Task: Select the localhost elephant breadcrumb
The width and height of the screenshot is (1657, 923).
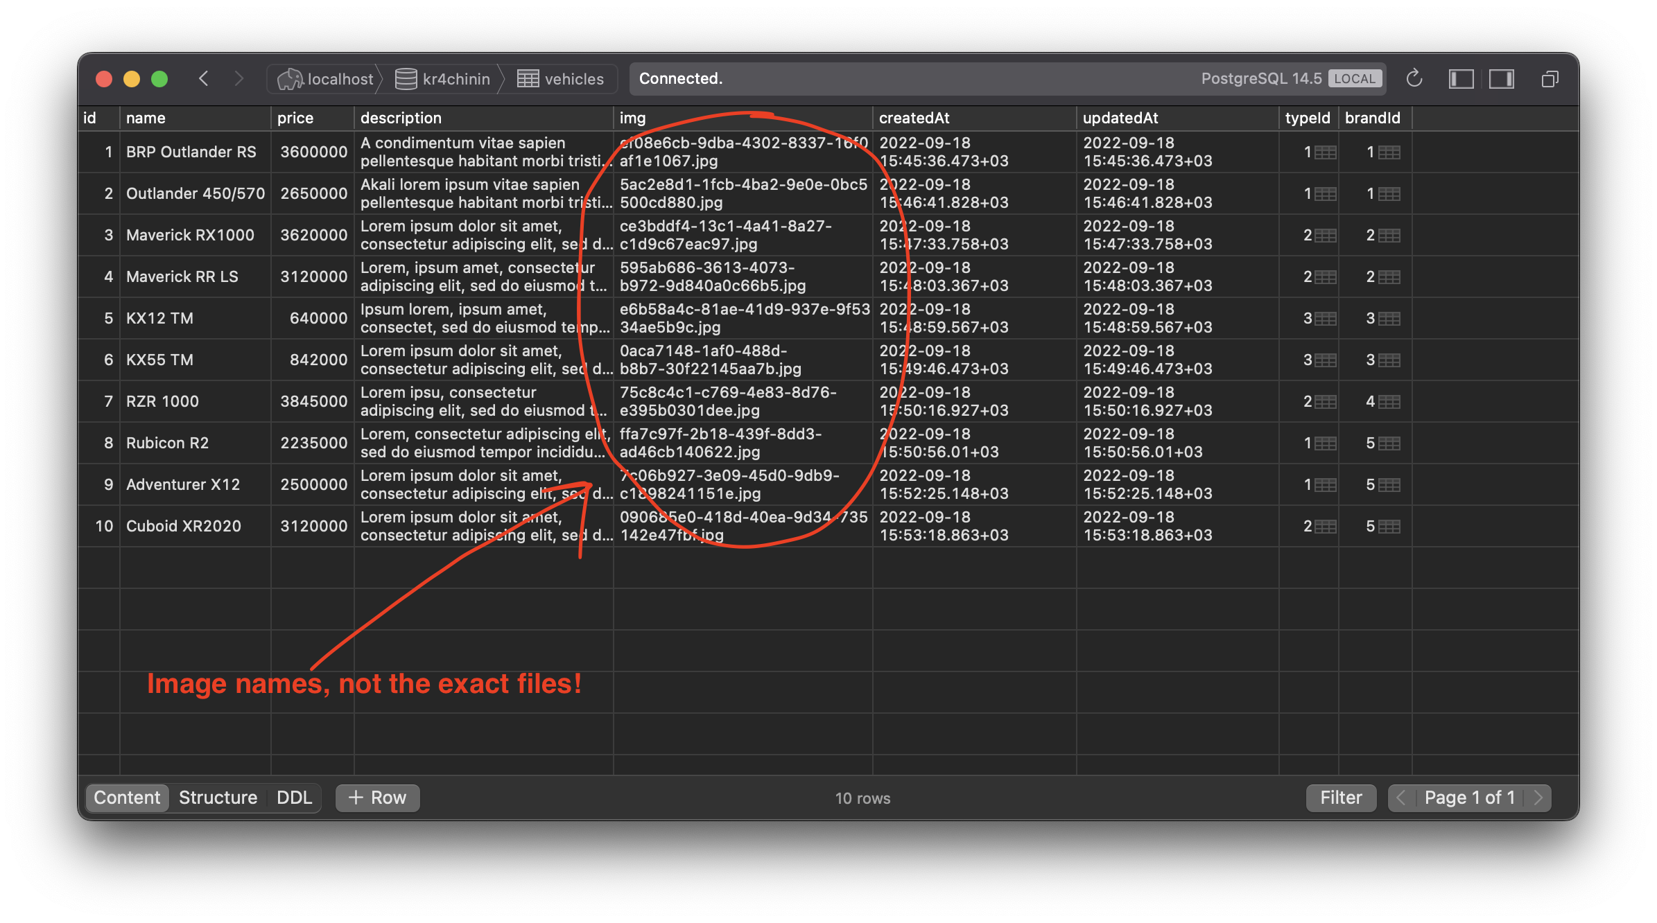Action: click(324, 79)
